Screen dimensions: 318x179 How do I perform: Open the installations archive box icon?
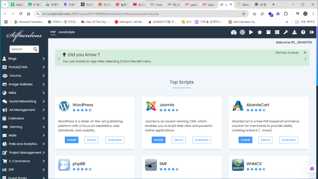(x=268, y=32)
